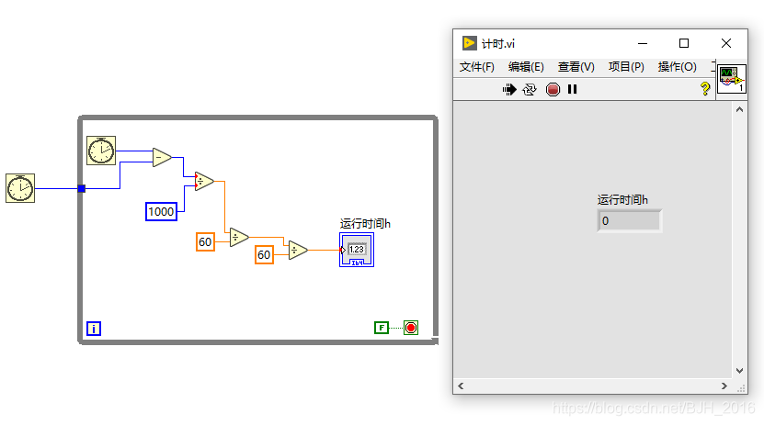This screenshot has height=425, width=764.
Task: Click the 运行时间h numeric indicator field
Action: [629, 221]
